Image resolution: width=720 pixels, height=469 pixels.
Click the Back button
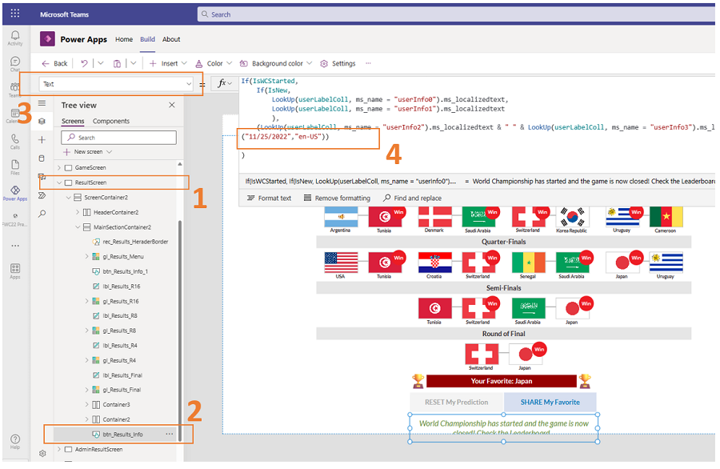click(x=54, y=63)
